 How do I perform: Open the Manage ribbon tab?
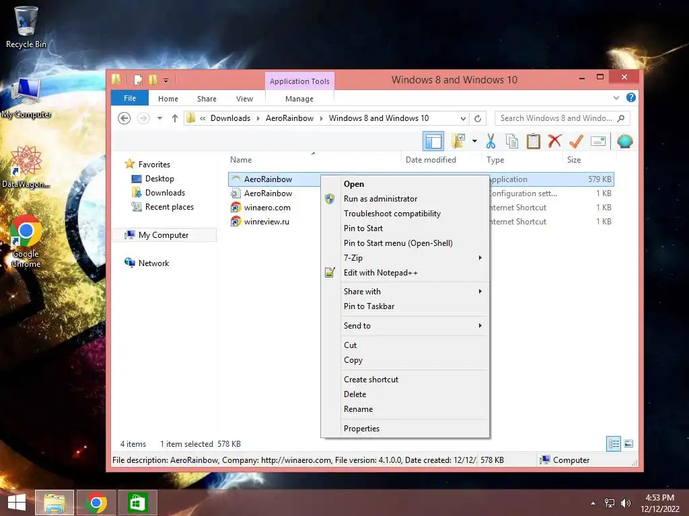pos(299,99)
